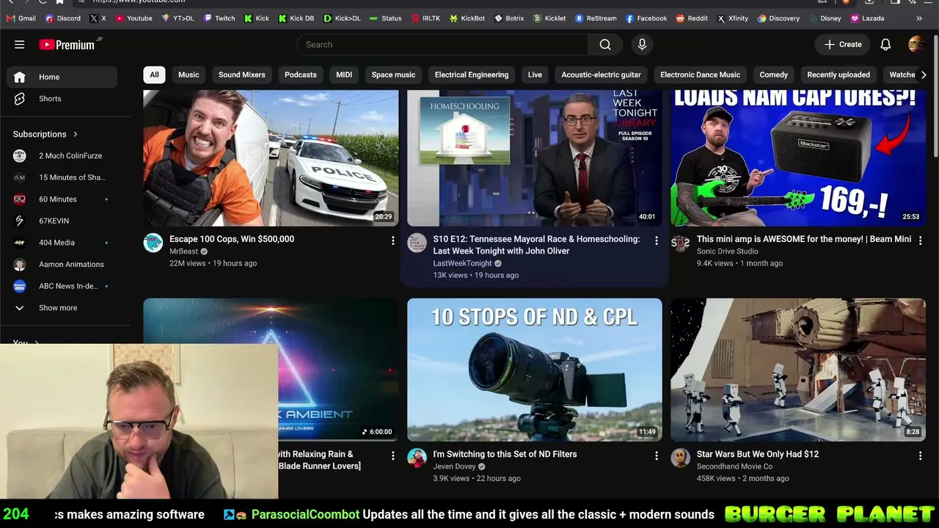The width and height of the screenshot is (939, 528).
Task: Open the ReStream bookmark
Action: tap(596, 18)
